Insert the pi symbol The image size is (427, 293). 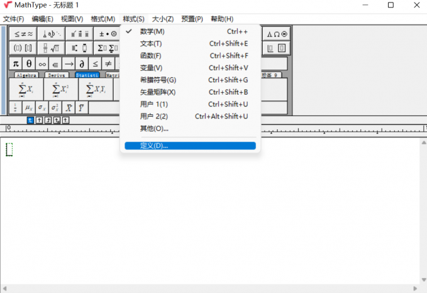click(16, 64)
